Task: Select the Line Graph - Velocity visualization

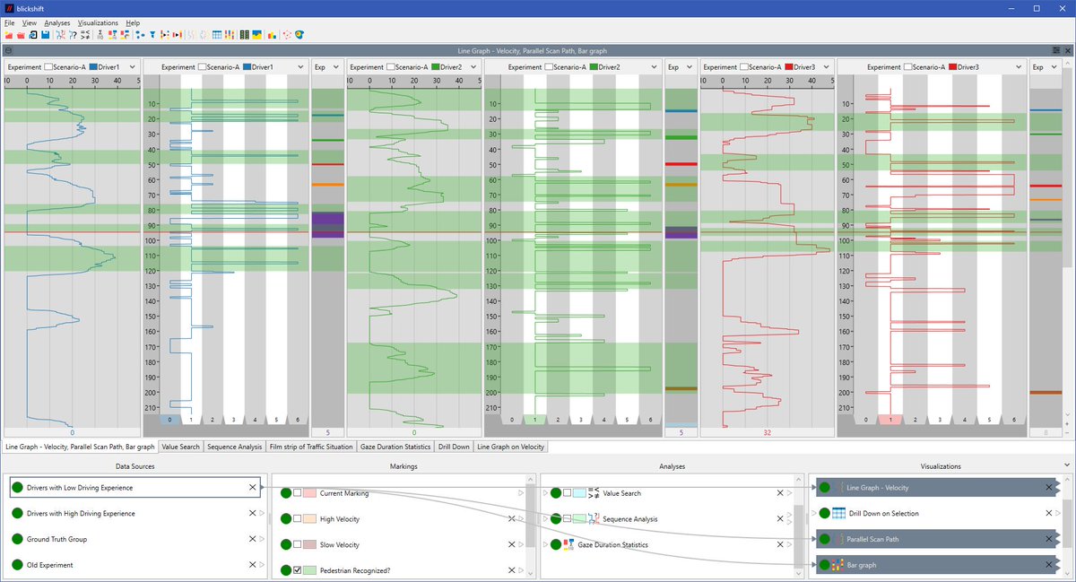Action: [x=934, y=487]
